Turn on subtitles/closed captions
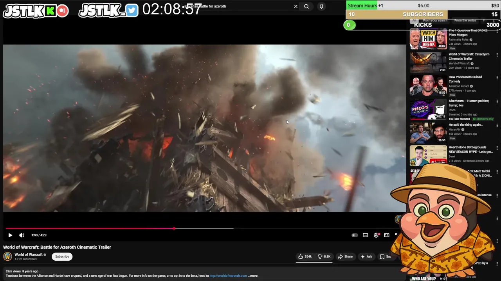 click(x=365, y=235)
